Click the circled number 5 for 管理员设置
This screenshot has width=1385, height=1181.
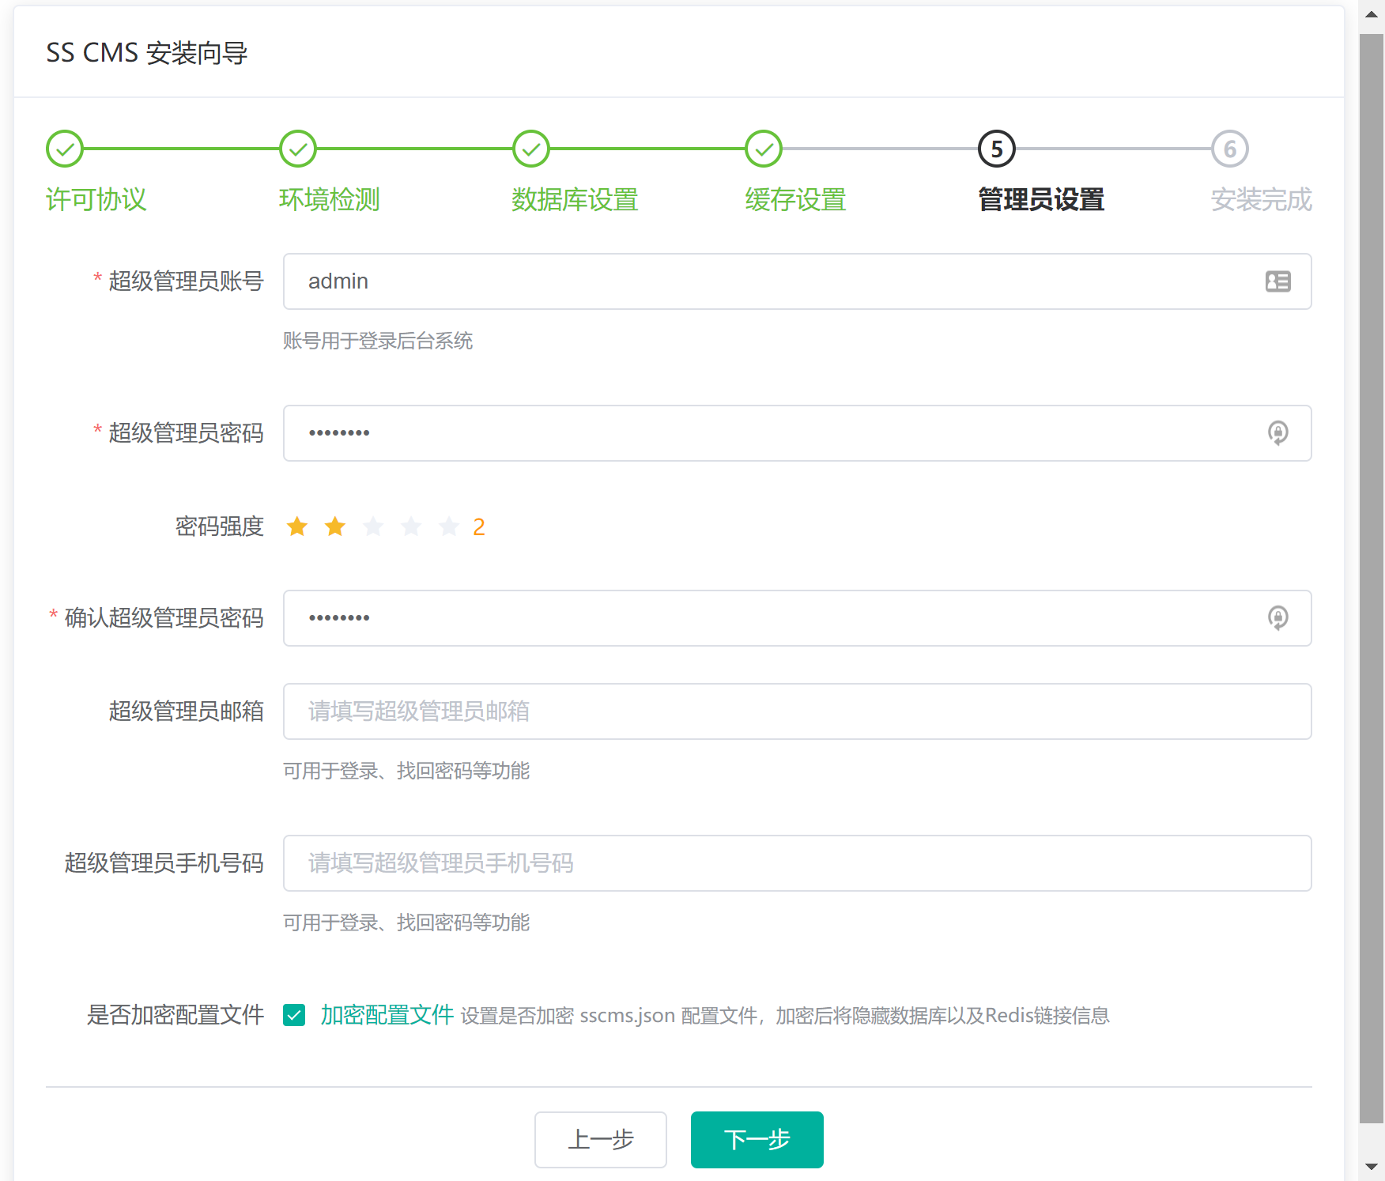(x=995, y=148)
